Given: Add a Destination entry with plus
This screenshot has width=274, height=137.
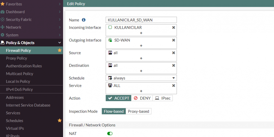Looking at the screenshot, I should (141, 71).
